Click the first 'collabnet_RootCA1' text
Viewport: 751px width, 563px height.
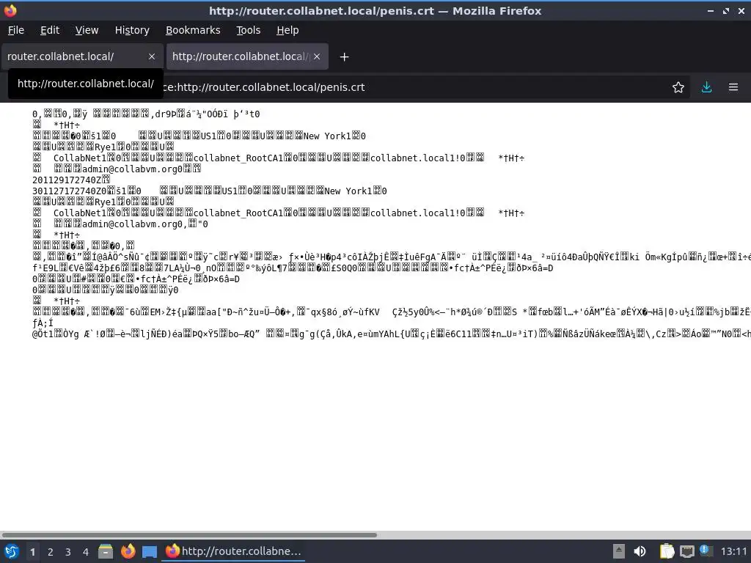coord(238,158)
